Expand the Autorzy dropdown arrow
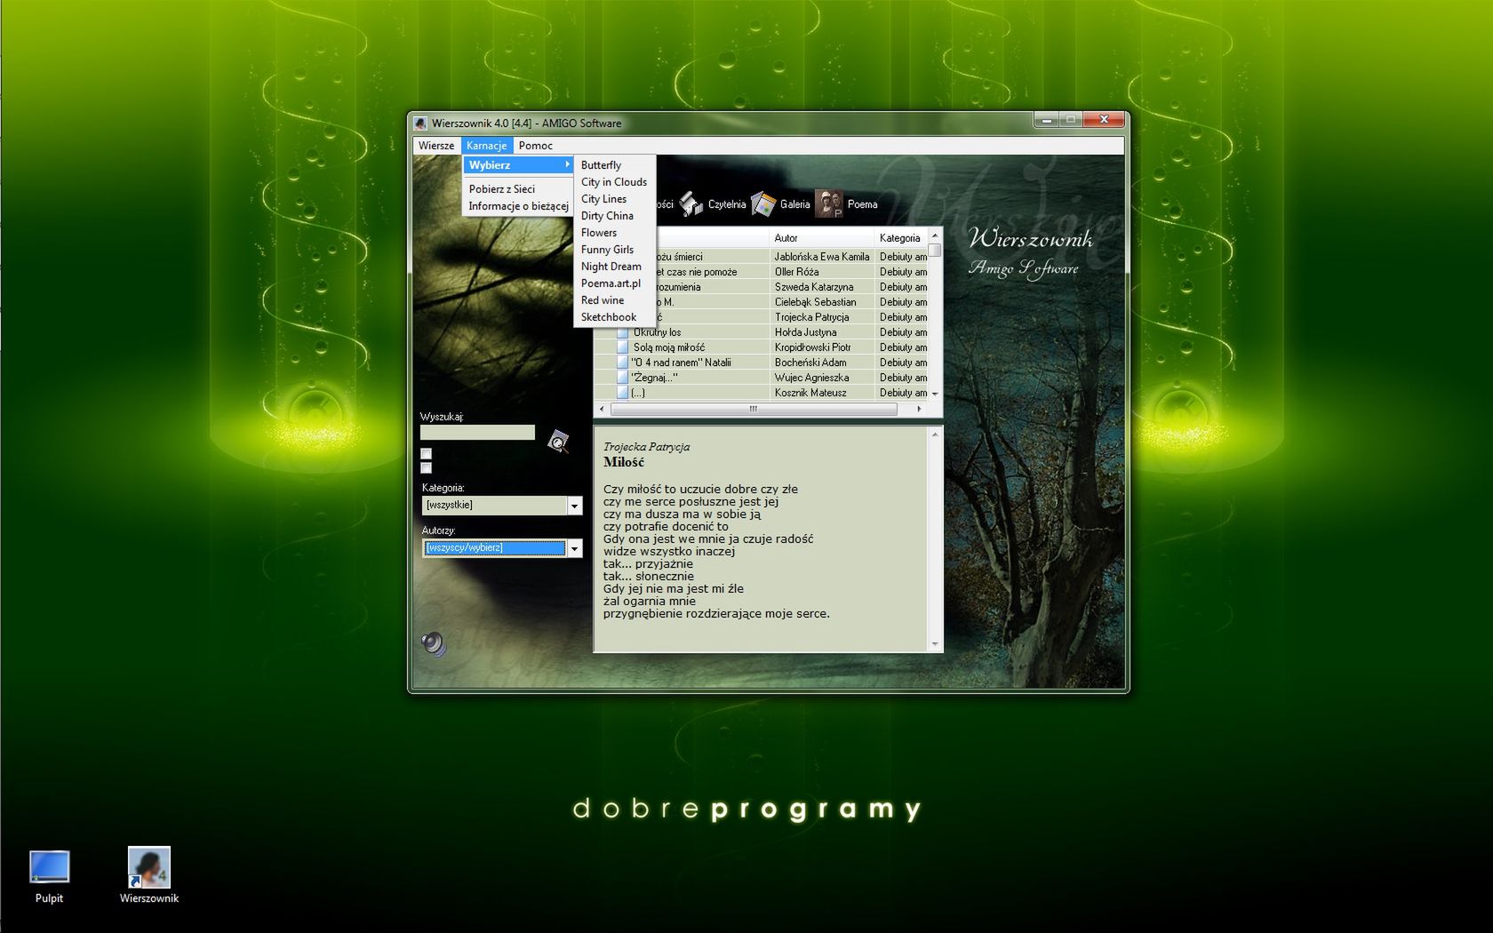 coord(574,548)
